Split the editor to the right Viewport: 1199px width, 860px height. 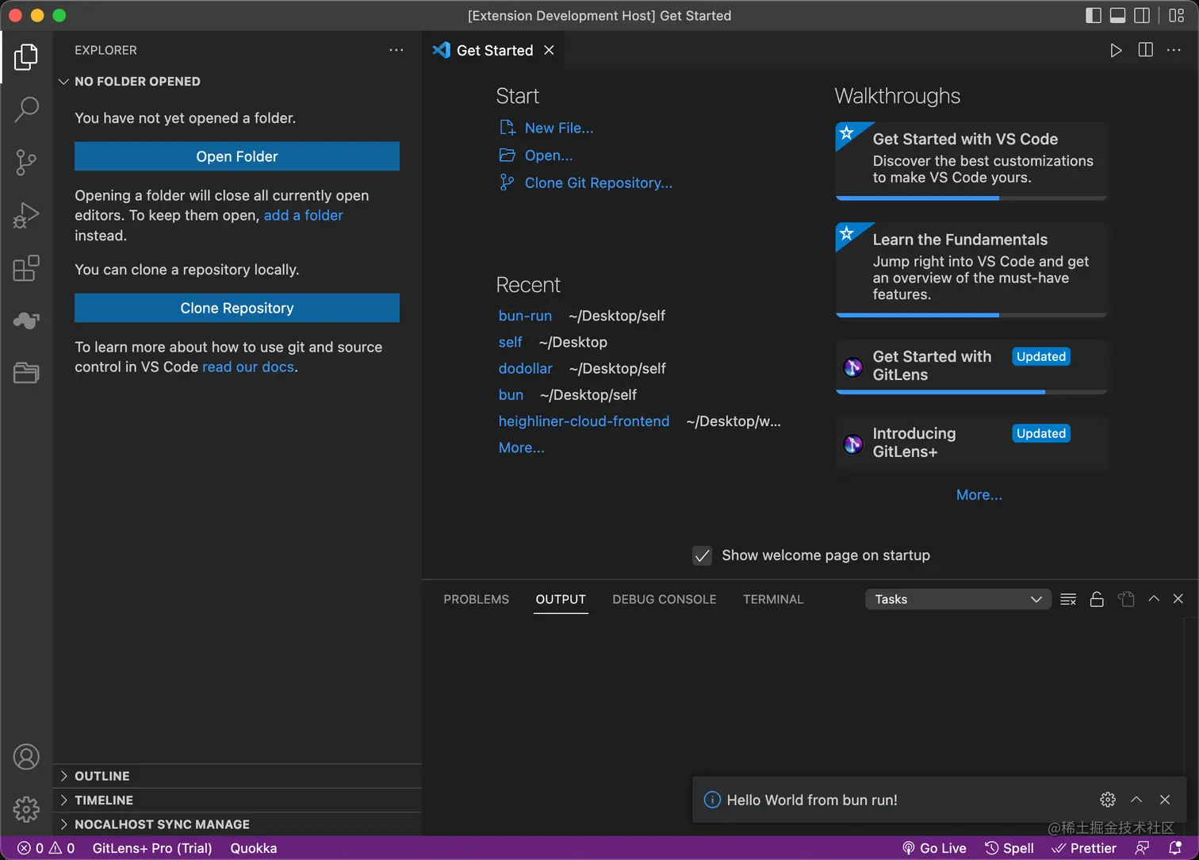pos(1145,50)
